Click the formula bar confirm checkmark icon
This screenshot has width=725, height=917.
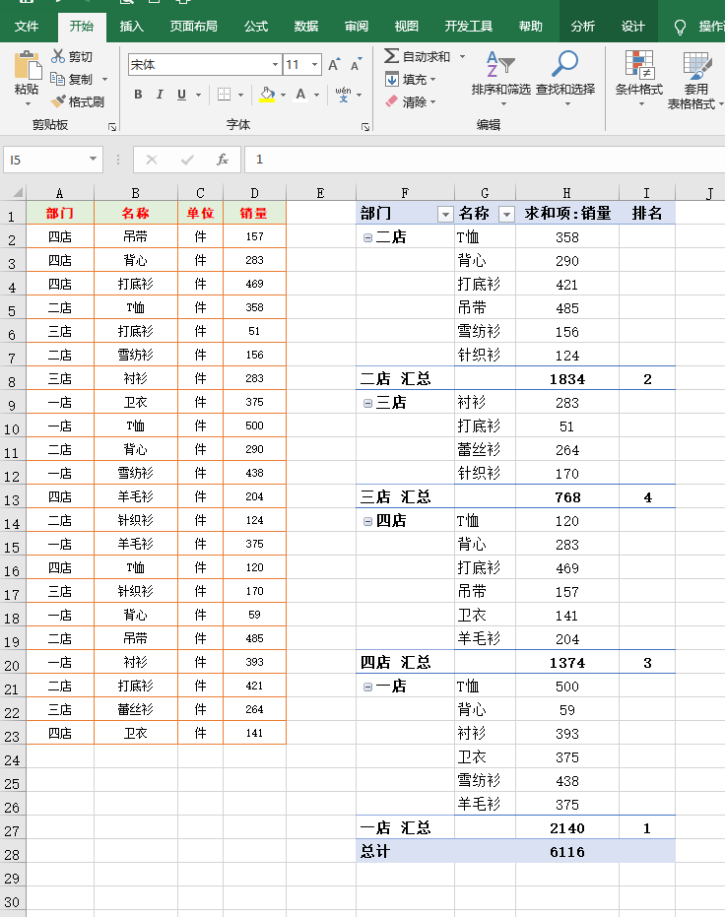click(187, 160)
